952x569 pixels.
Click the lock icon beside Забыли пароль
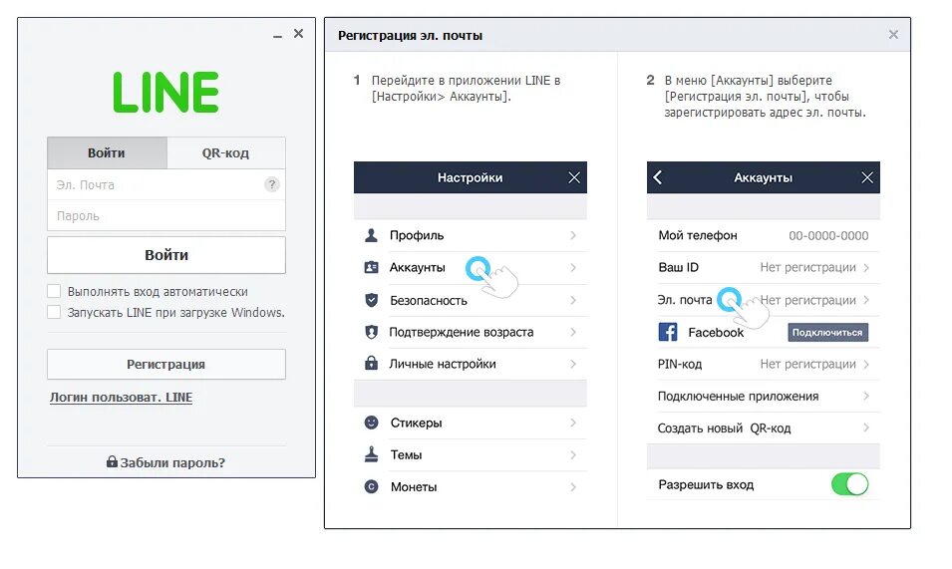pos(112,461)
